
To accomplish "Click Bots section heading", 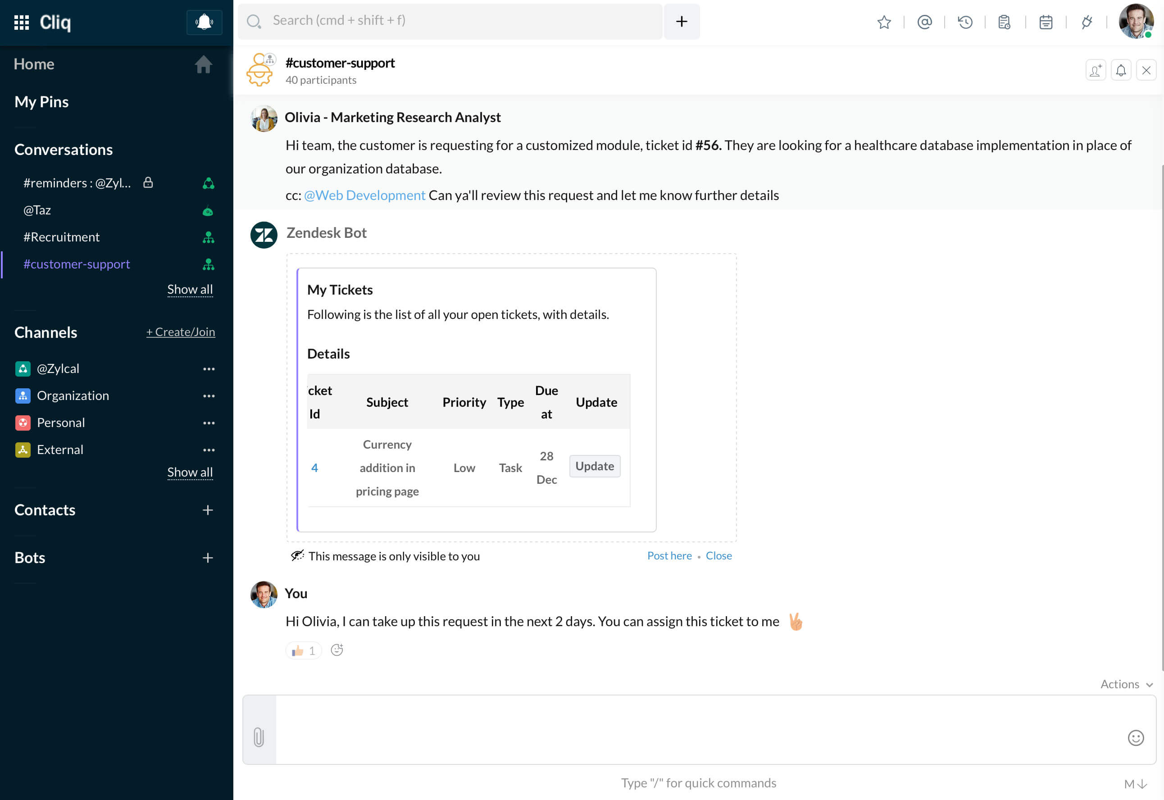I will [x=30, y=557].
